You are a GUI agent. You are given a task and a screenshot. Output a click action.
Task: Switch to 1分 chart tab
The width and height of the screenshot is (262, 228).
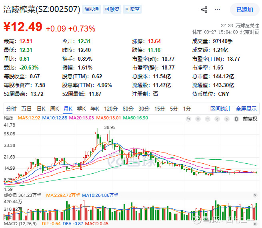click(x=187, y=109)
